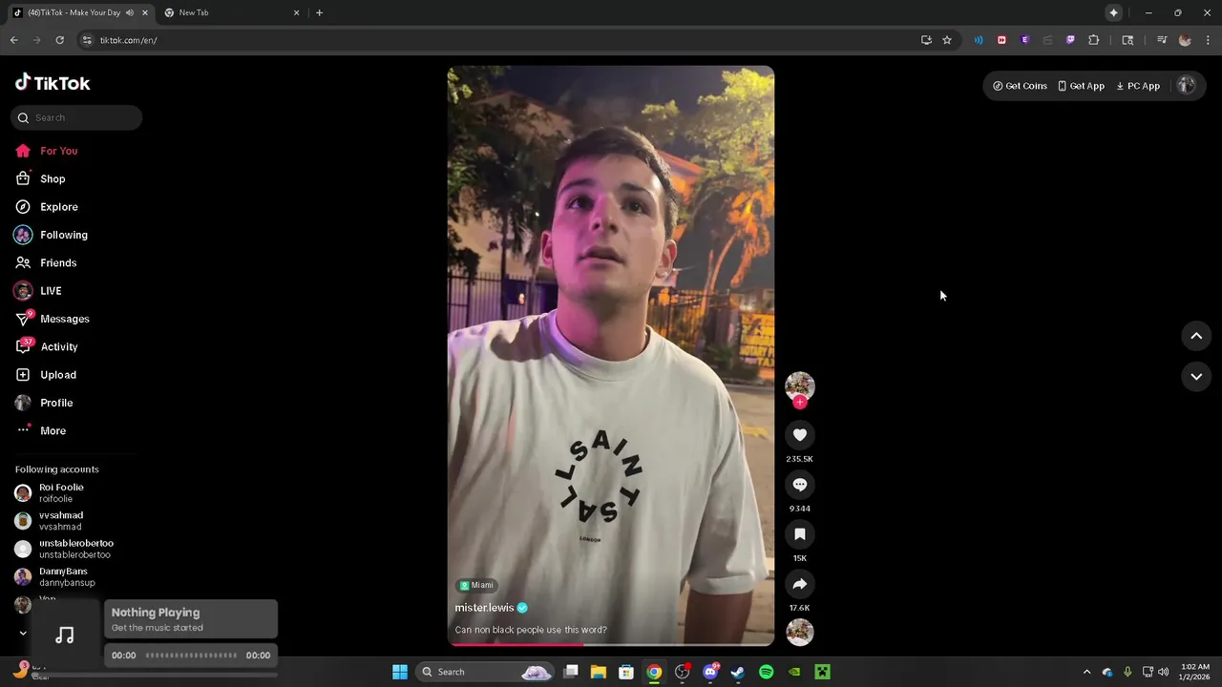Go to previous video with up chevron
This screenshot has height=687, width=1222.
tap(1196, 336)
